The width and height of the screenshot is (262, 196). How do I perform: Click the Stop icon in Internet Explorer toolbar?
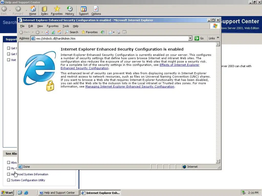point(47,32)
